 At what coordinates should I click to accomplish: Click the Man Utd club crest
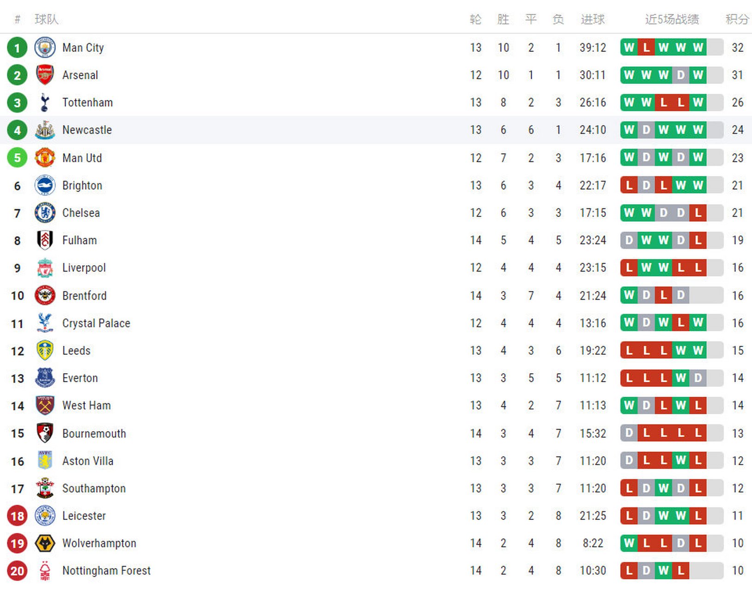tap(45, 158)
